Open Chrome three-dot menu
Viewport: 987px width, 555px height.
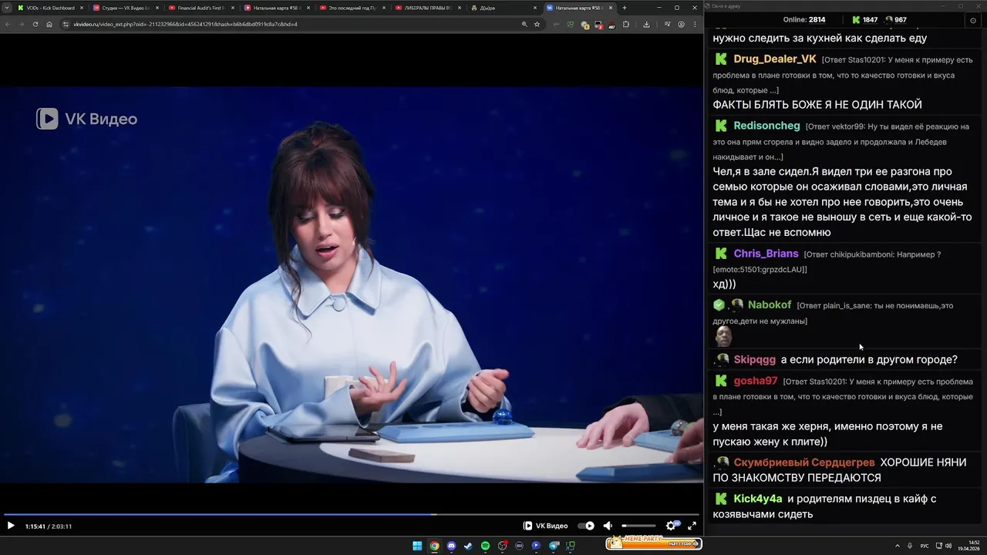click(695, 24)
